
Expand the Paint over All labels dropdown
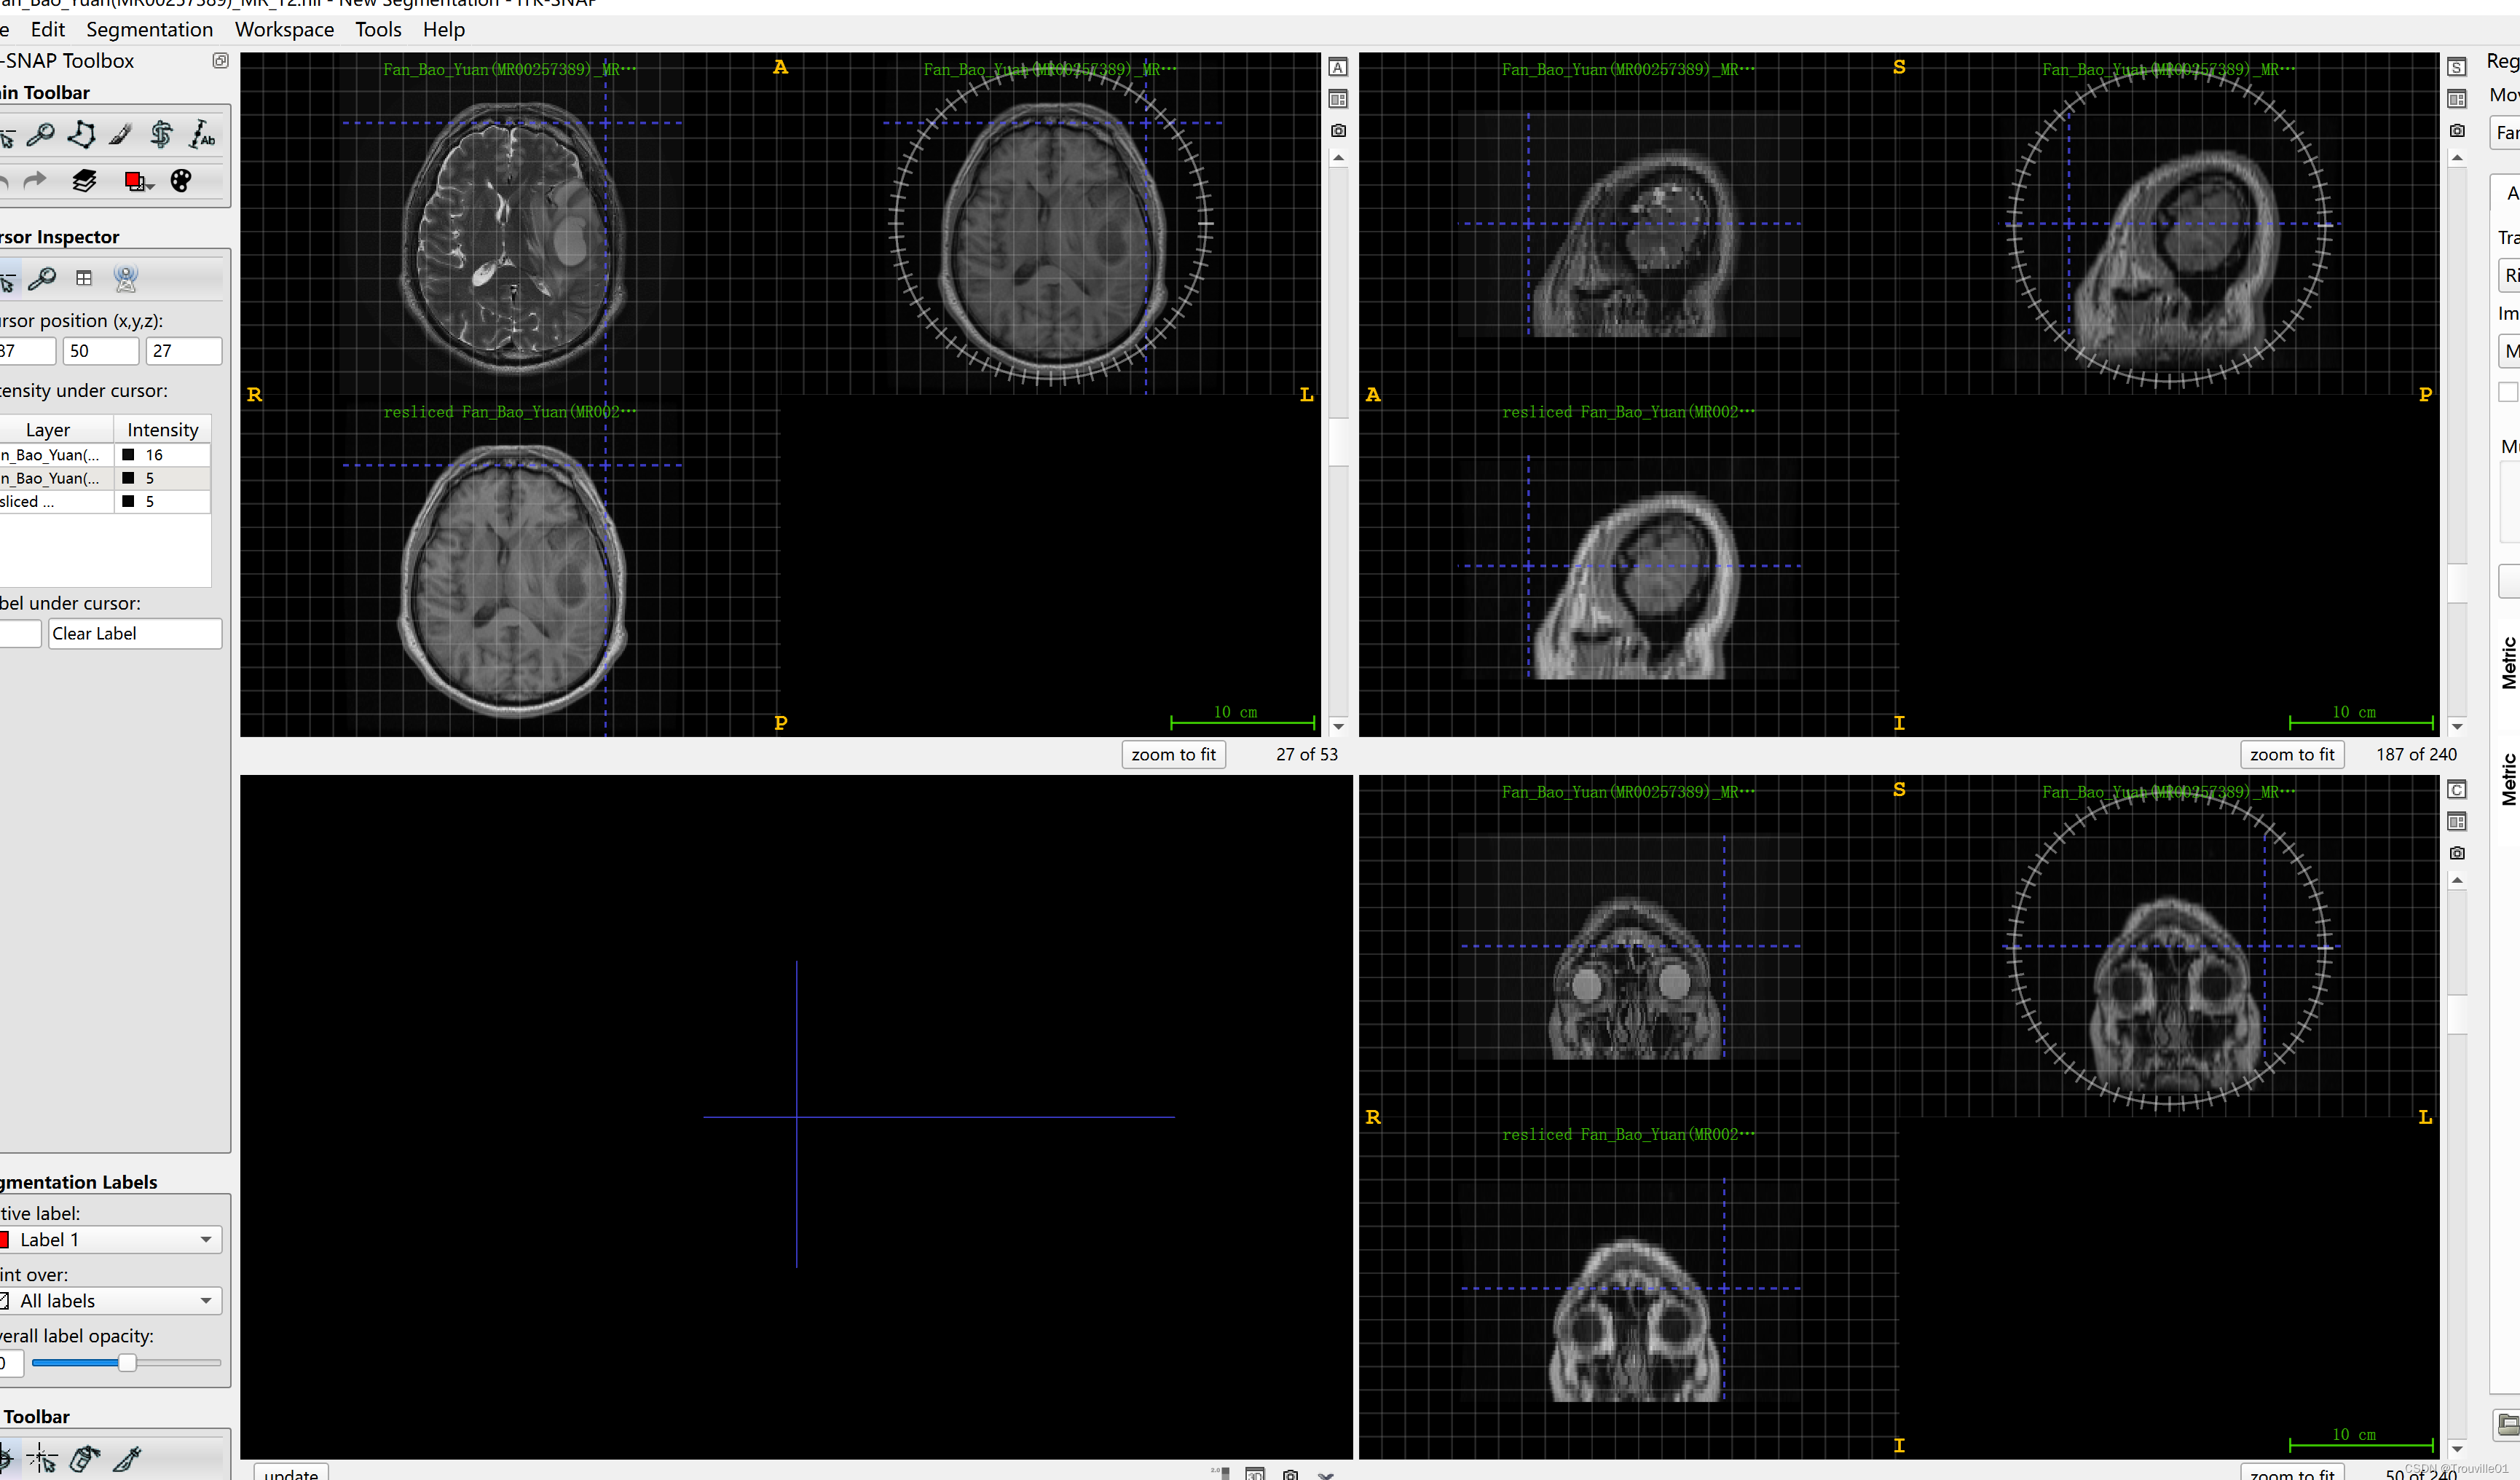[x=110, y=1300]
